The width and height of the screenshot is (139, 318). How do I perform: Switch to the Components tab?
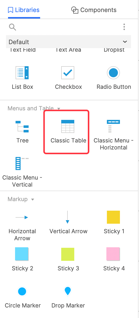94,10
